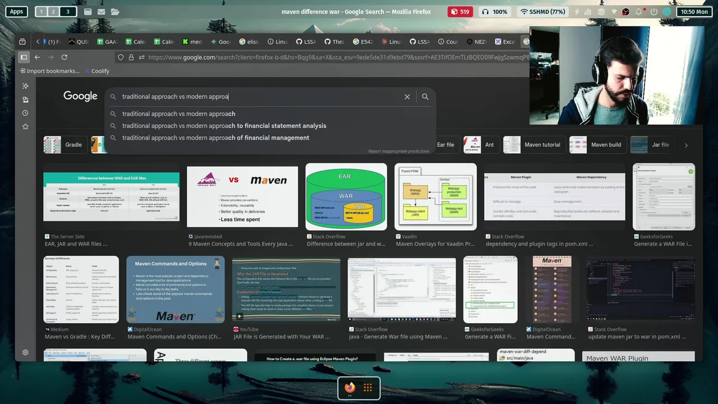Image resolution: width=718 pixels, height=404 pixels.
Task: Launch Firefox from the bottom dock
Action: 350,388
